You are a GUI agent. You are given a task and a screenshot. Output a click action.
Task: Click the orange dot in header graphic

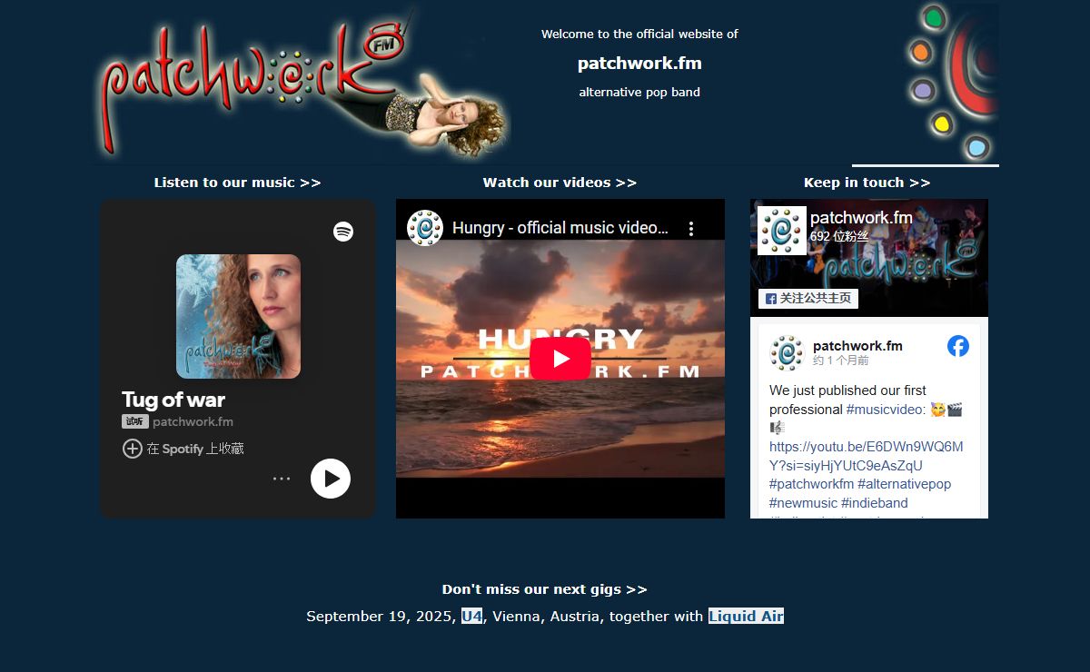921,52
